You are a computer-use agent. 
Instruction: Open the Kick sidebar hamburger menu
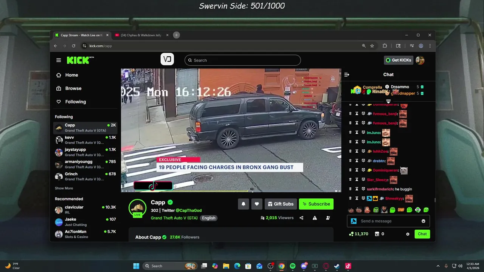click(x=59, y=60)
